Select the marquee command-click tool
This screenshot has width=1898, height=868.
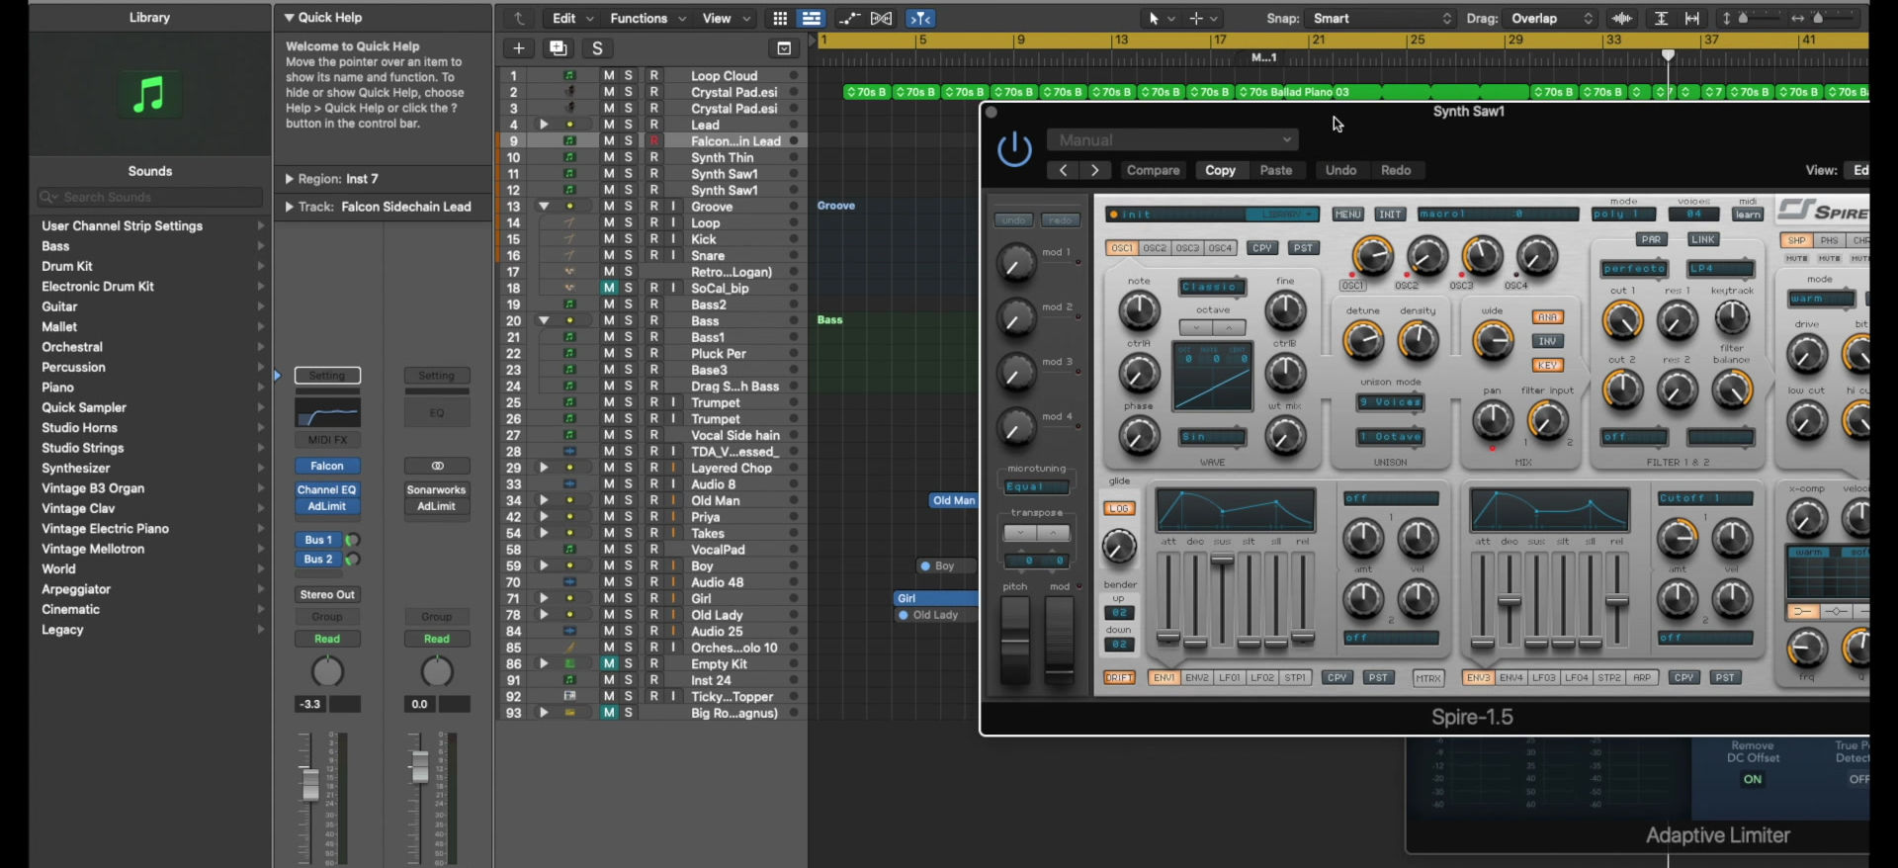1203,18
